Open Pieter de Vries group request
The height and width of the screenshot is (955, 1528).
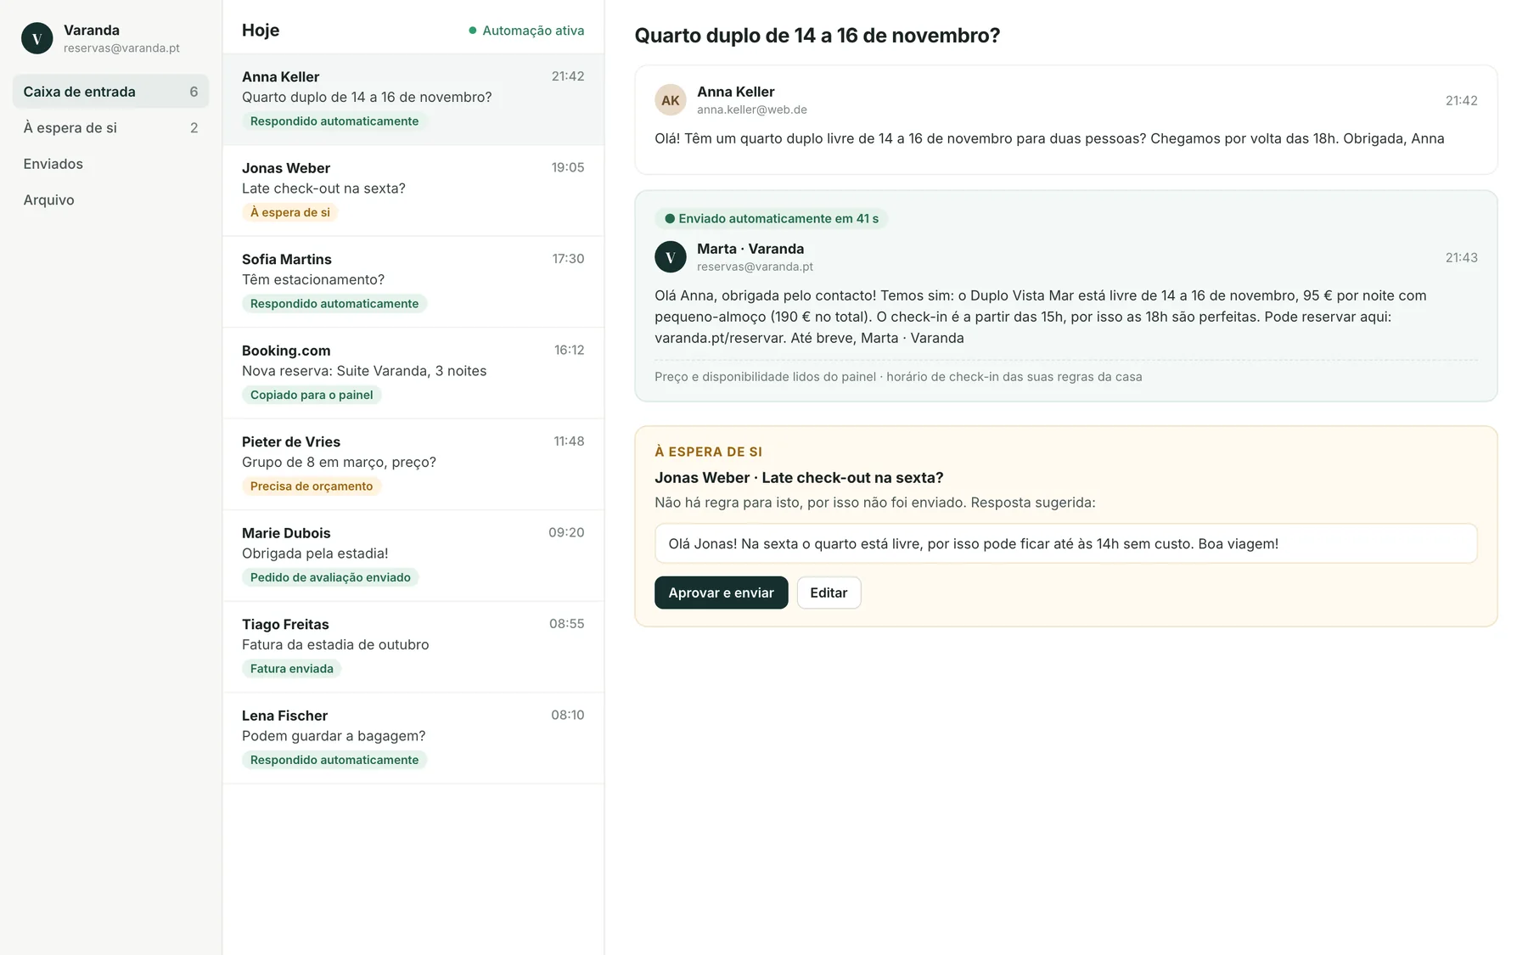coord(413,464)
